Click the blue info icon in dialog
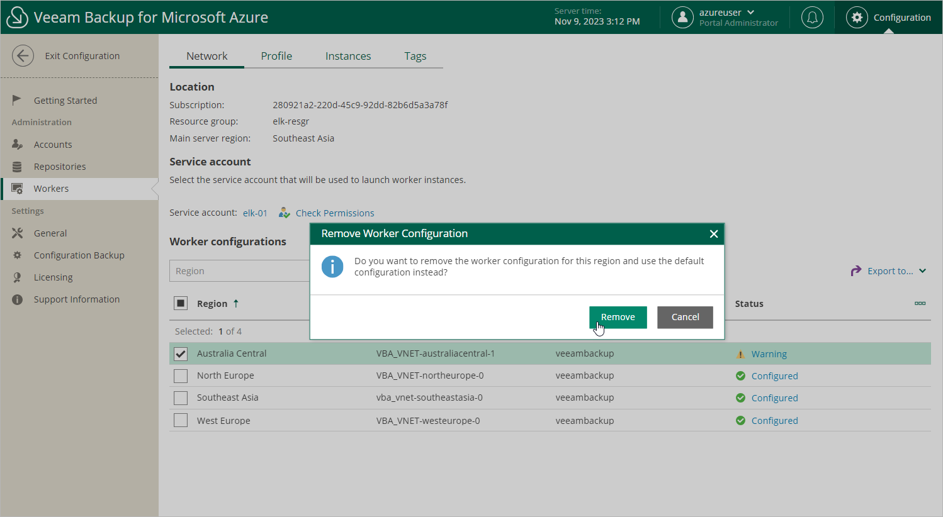Viewport: 943px width, 517px height. tap(332, 267)
